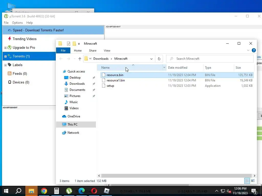
Task: Open Videos in navigation pane
Action: 74,108
